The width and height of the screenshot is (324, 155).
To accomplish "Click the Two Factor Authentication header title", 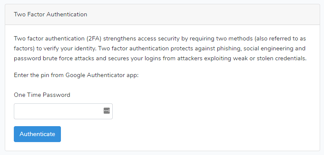I will point(51,14).
